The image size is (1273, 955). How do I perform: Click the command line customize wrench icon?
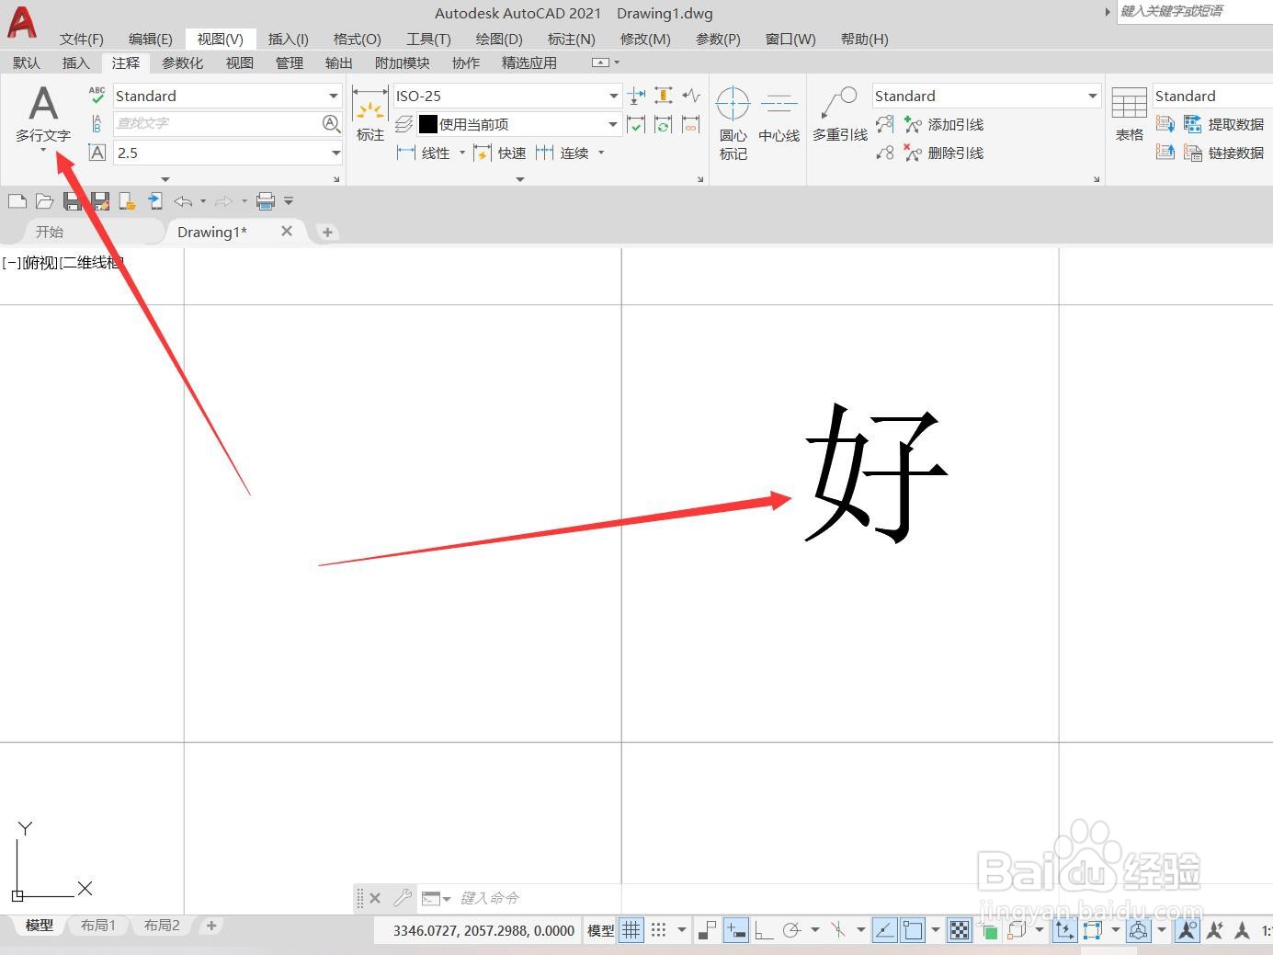[x=402, y=898]
